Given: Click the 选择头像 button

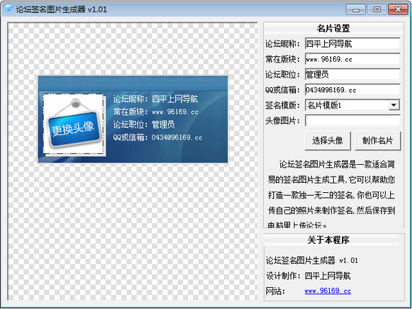Looking at the screenshot, I should (x=328, y=141).
